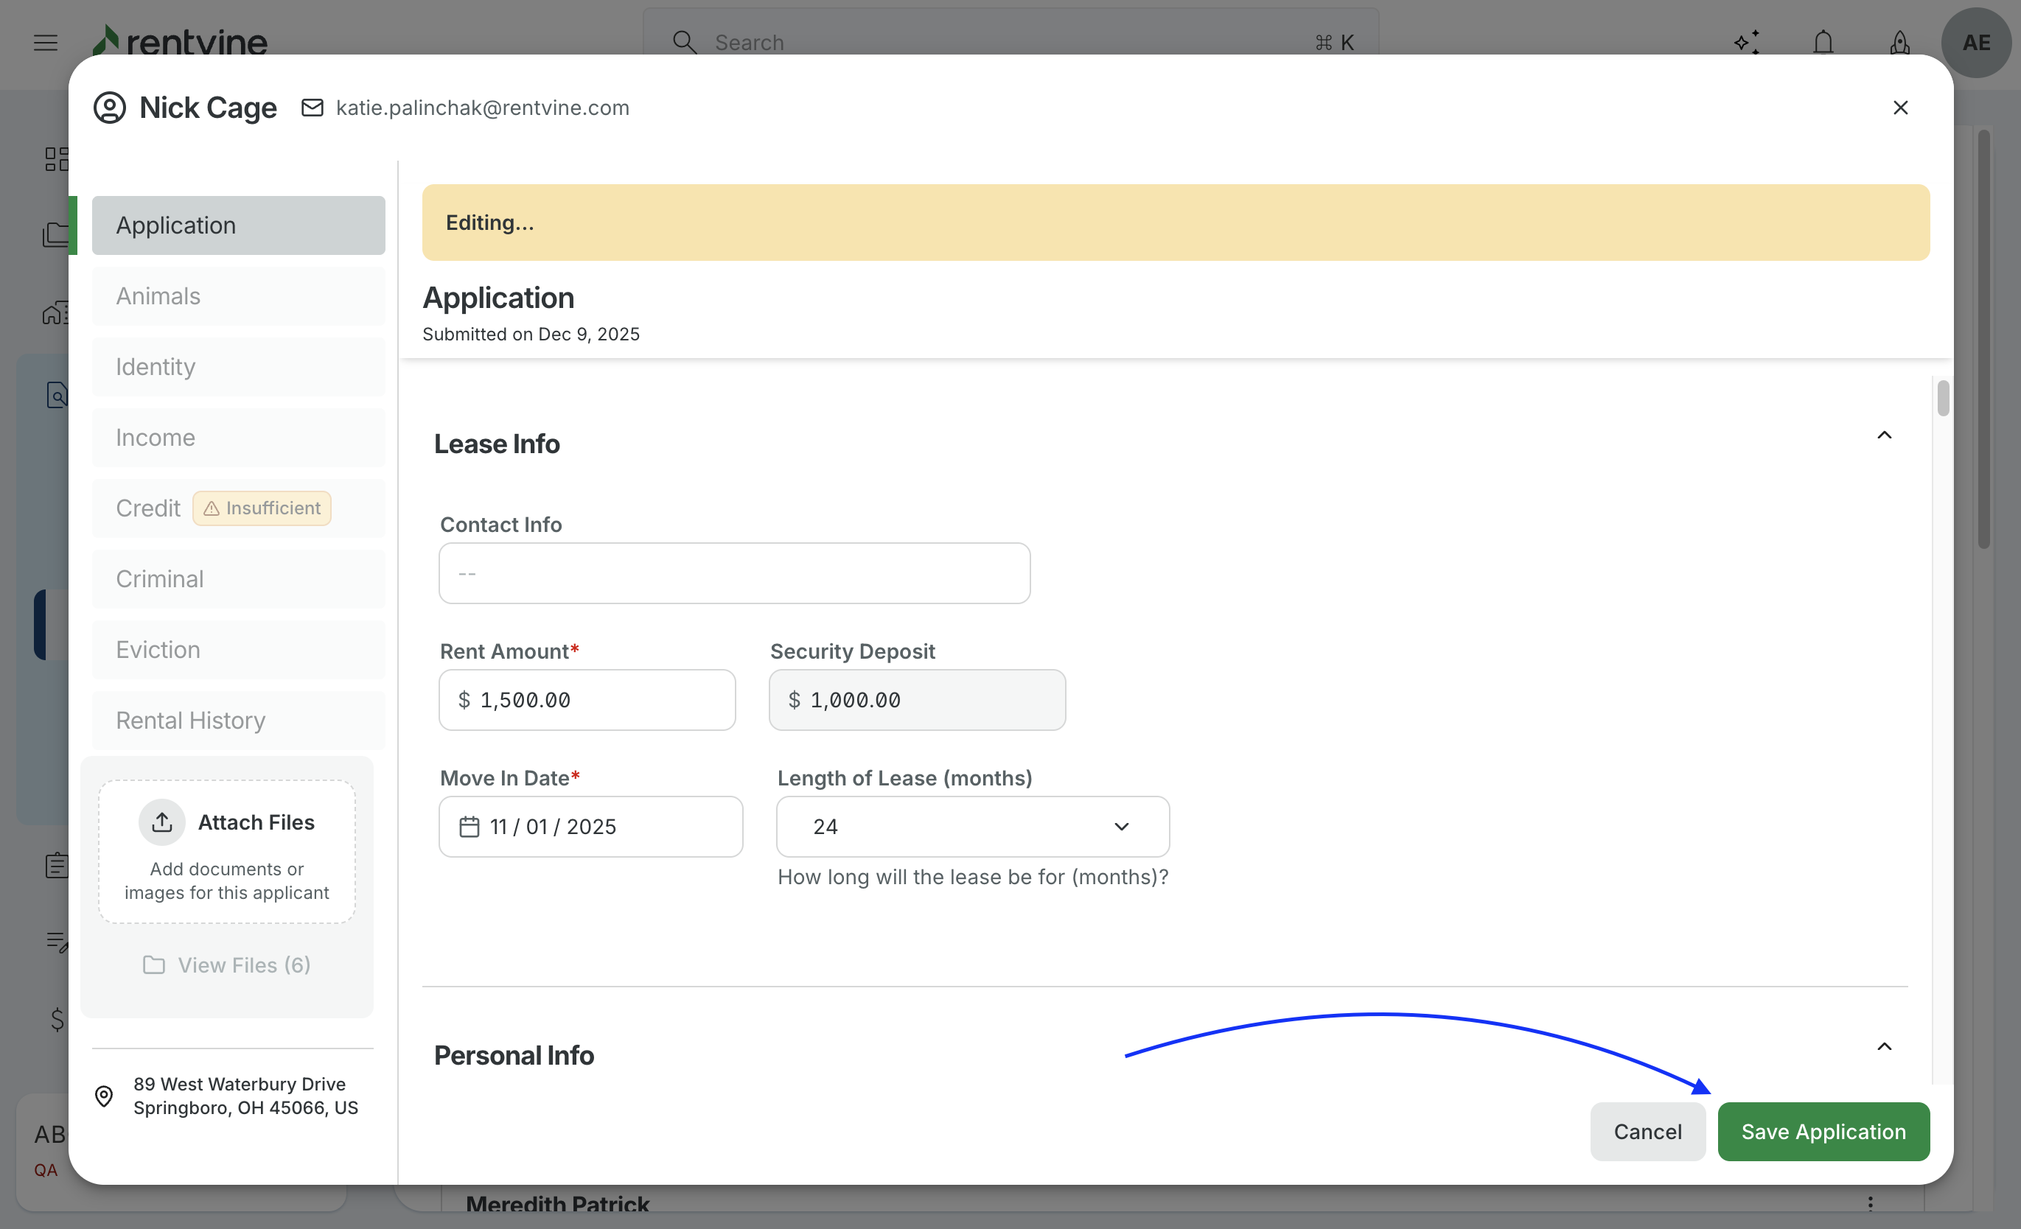The width and height of the screenshot is (2021, 1229).
Task: Cancel editing the application
Action: [1647, 1132]
